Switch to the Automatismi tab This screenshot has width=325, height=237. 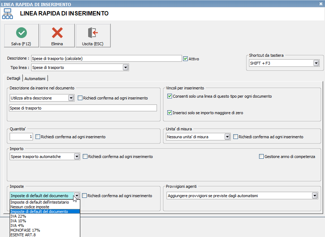tap(35, 79)
